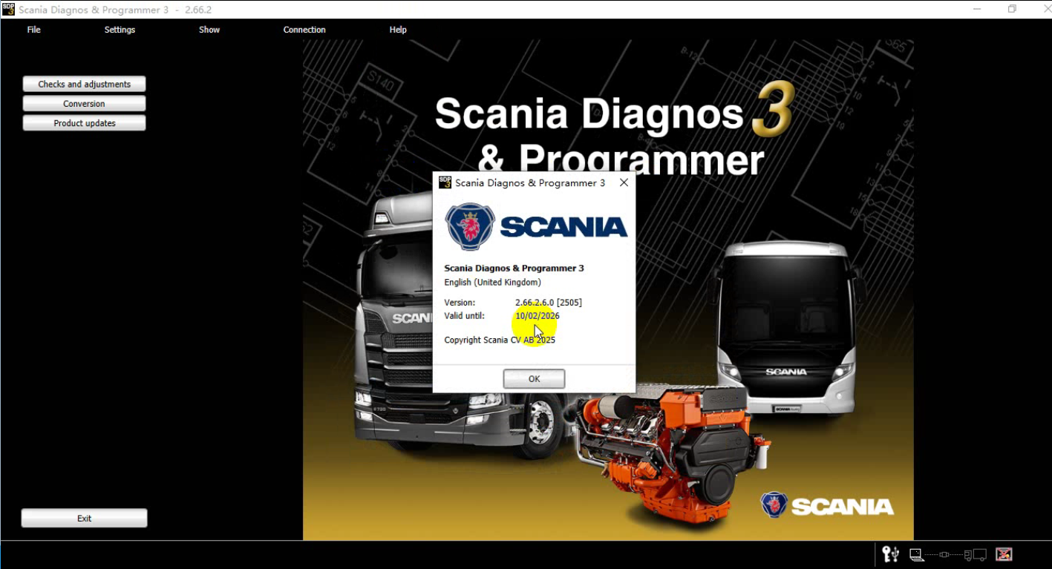
Task: Click the version number 2.66.2.6.0 [2505]
Action: click(x=549, y=303)
